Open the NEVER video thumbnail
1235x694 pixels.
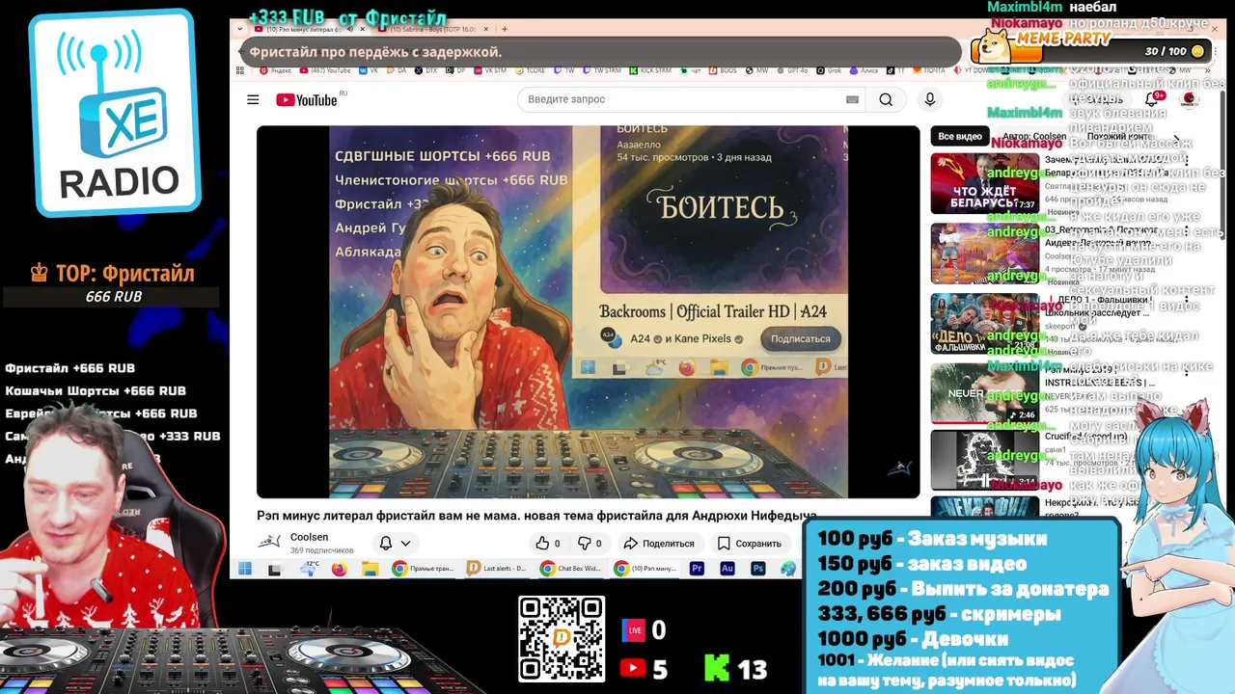tap(984, 393)
